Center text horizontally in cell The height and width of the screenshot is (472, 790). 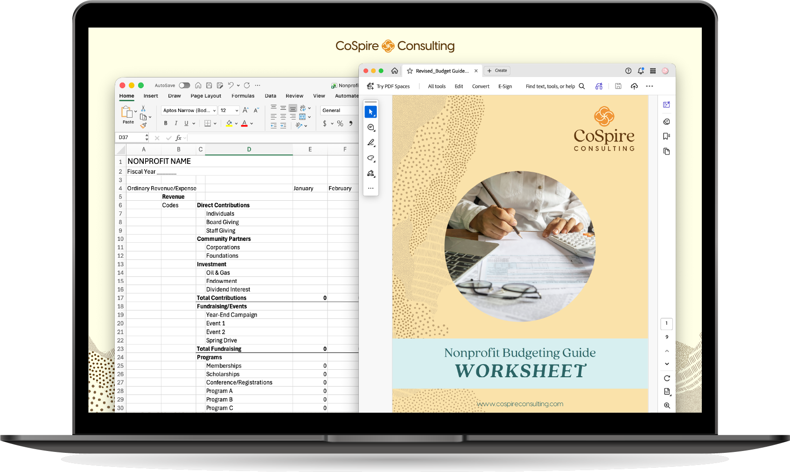click(x=283, y=117)
